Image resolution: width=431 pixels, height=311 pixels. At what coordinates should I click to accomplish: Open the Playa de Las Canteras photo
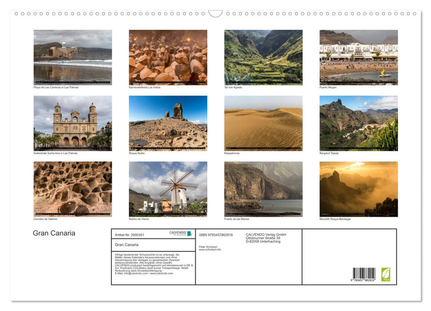pyautogui.click(x=72, y=57)
